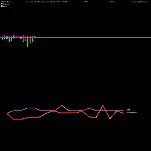Click the MunafaSutra.com text in the header
This screenshot has width=151, height=151.
pos(141,2)
